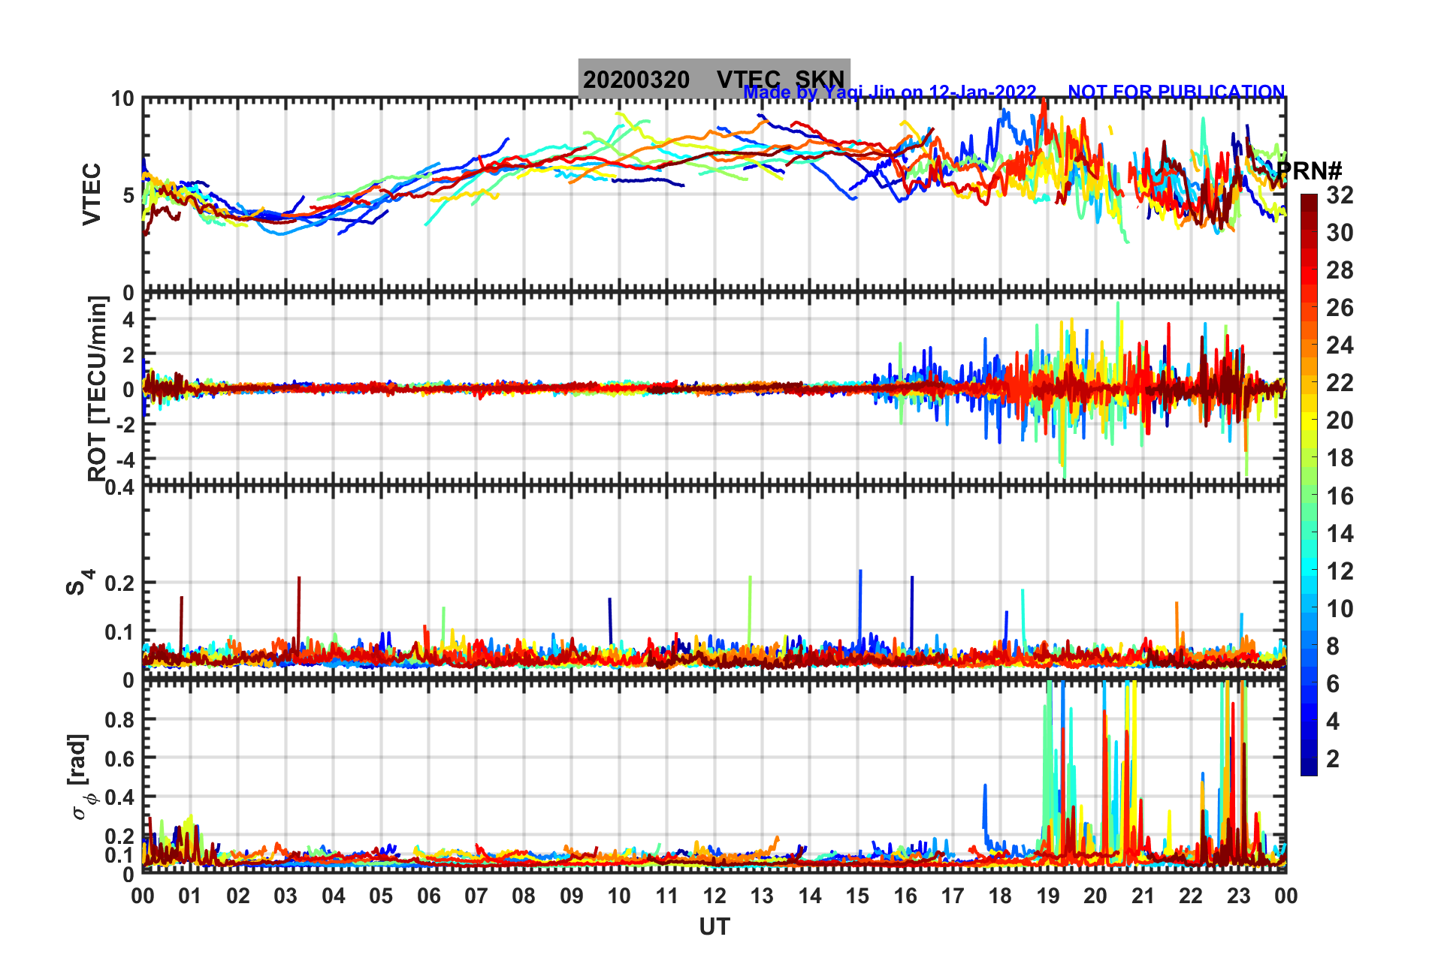This screenshot has height=970, width=1429.
Task: Select the x-axis hour tick label 09
Action: pos(572,896)
